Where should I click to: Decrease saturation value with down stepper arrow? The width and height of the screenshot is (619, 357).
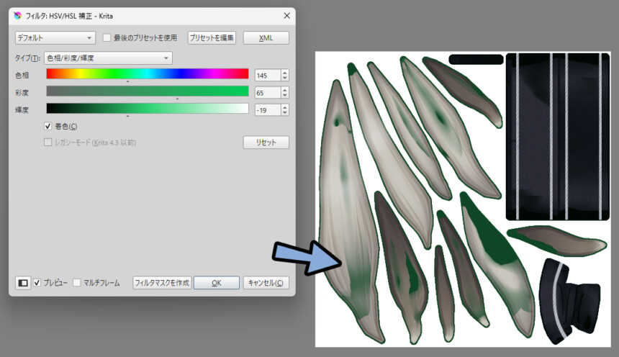pos(285,96)
